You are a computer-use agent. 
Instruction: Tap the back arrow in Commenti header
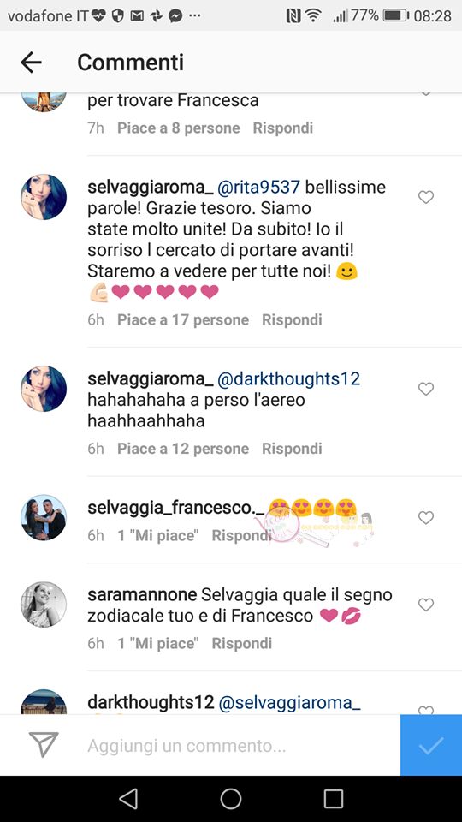pos(31,63)
